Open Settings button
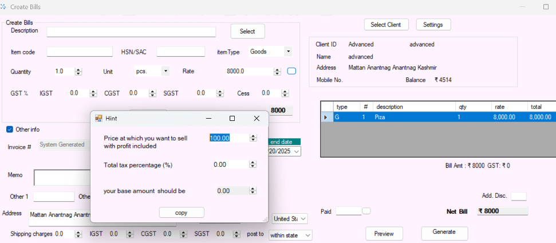The image size is (556, 243). tap(433, 25)
